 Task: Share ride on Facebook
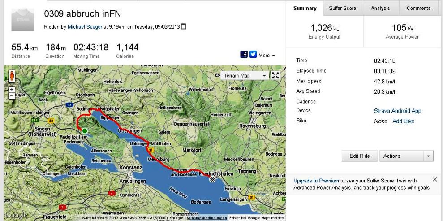245,55
